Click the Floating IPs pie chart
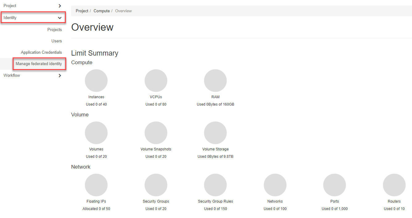 coord(96,185)
